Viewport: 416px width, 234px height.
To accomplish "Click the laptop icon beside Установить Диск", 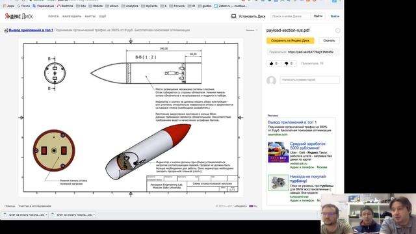I will [x=233, y=16].
